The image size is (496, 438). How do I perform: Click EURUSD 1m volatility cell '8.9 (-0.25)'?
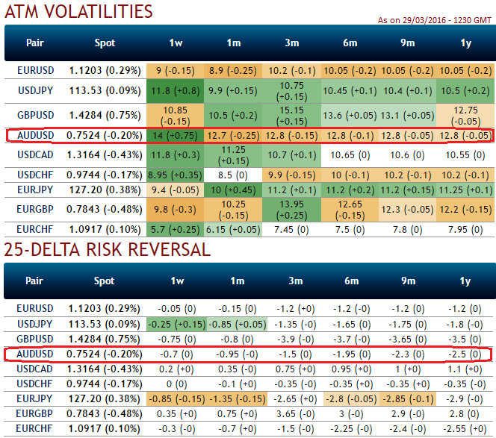(x=233, y=70)
